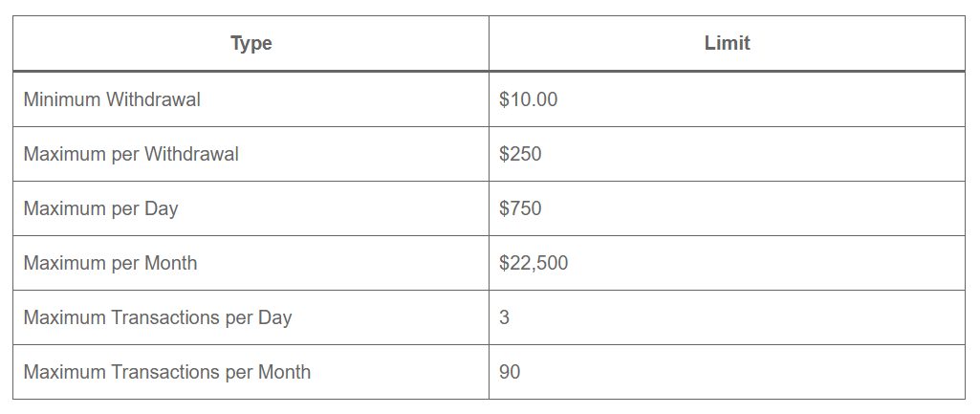This screenshot has width=980, height=414.
Task: Click the $750 limit value
Action: [x=520, y=208]
